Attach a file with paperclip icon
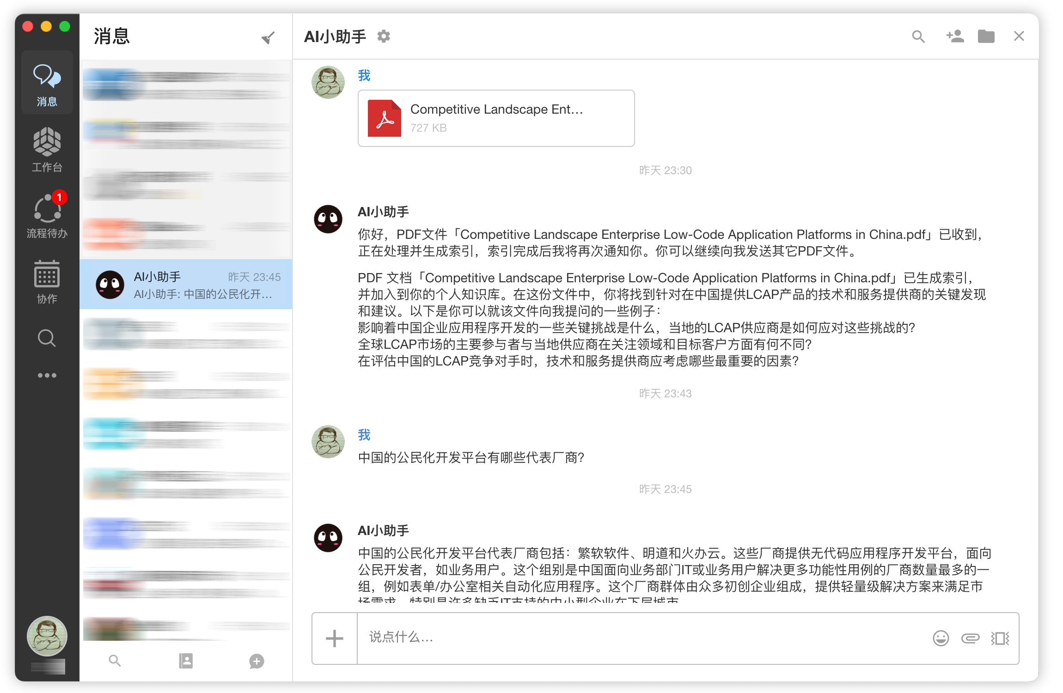 [x=970, y=638]
